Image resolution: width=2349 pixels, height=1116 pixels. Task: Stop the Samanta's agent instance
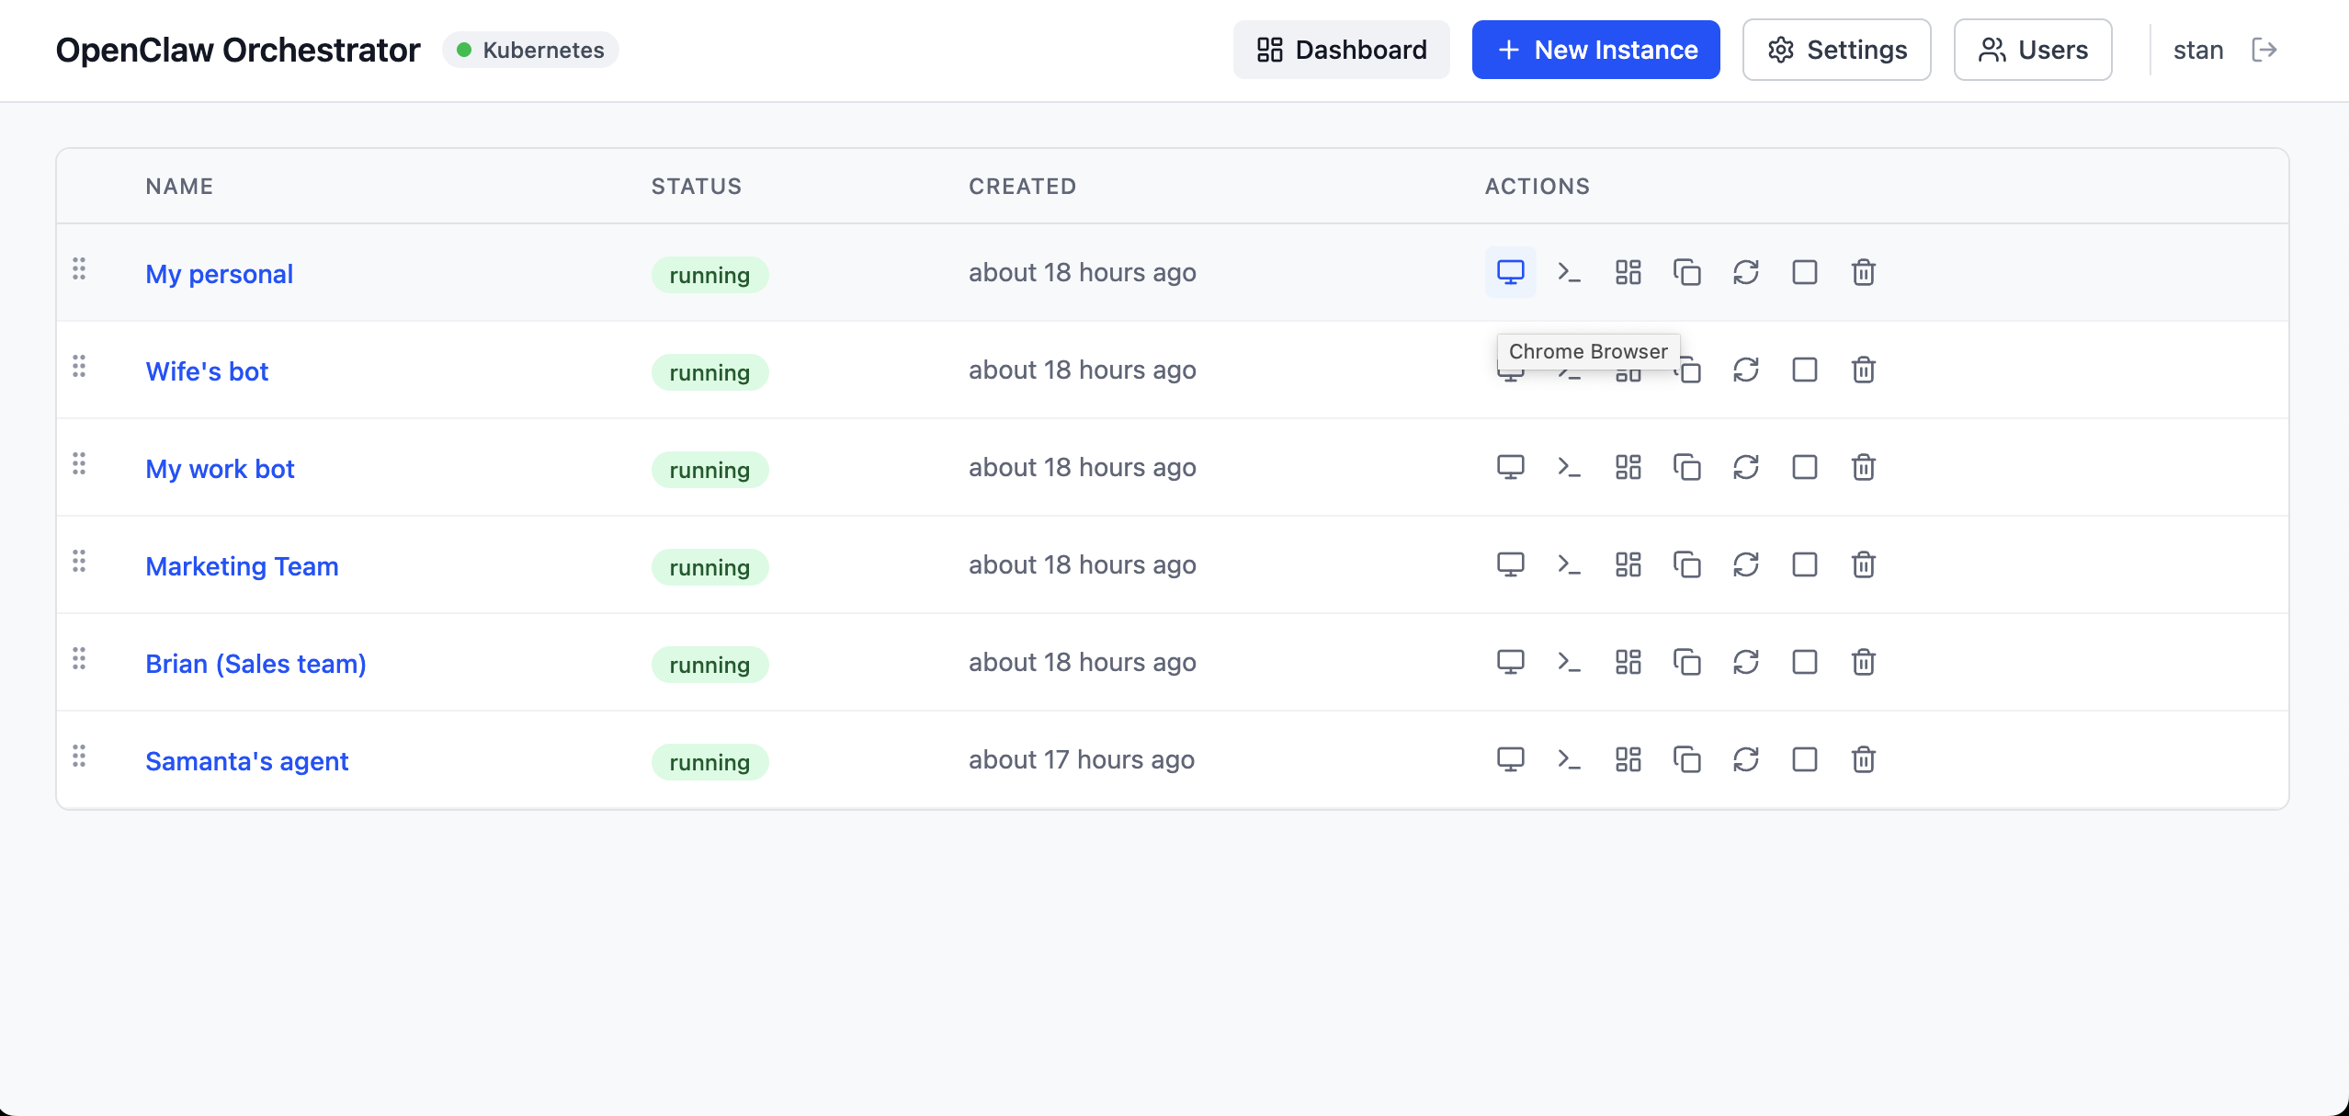tap(1804, 759)
